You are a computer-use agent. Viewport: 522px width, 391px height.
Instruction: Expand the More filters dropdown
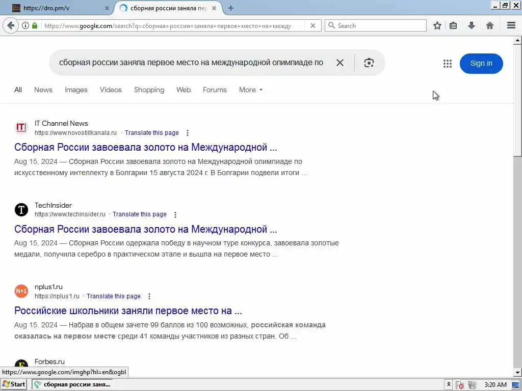click(251, 90)
